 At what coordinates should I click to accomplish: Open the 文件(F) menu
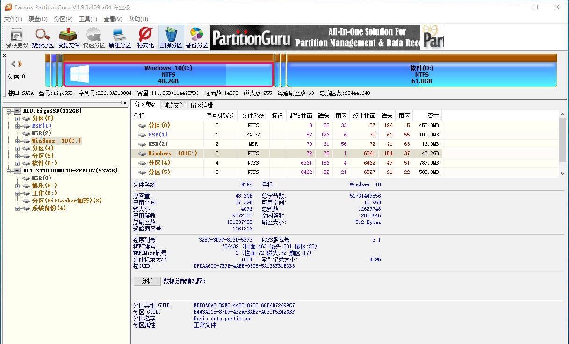click(13, 19)
